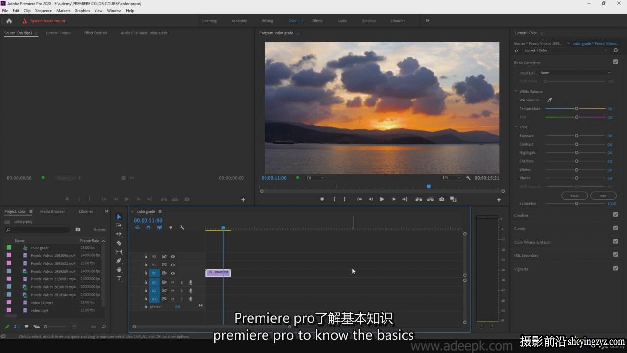
Task: Open the Input LUT dropdown
Action: pos(575,73)
